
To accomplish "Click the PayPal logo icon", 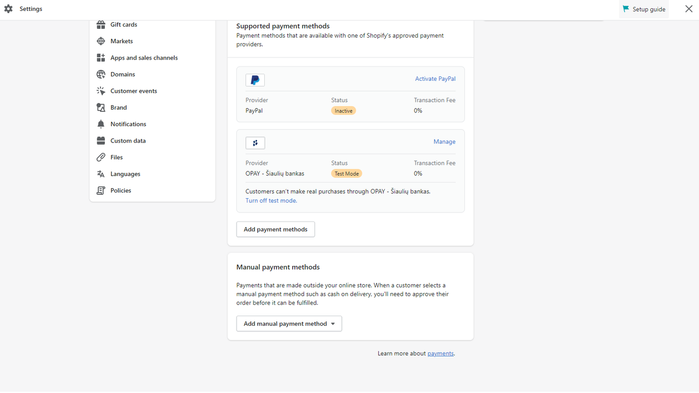I will [x=255, y=80].
